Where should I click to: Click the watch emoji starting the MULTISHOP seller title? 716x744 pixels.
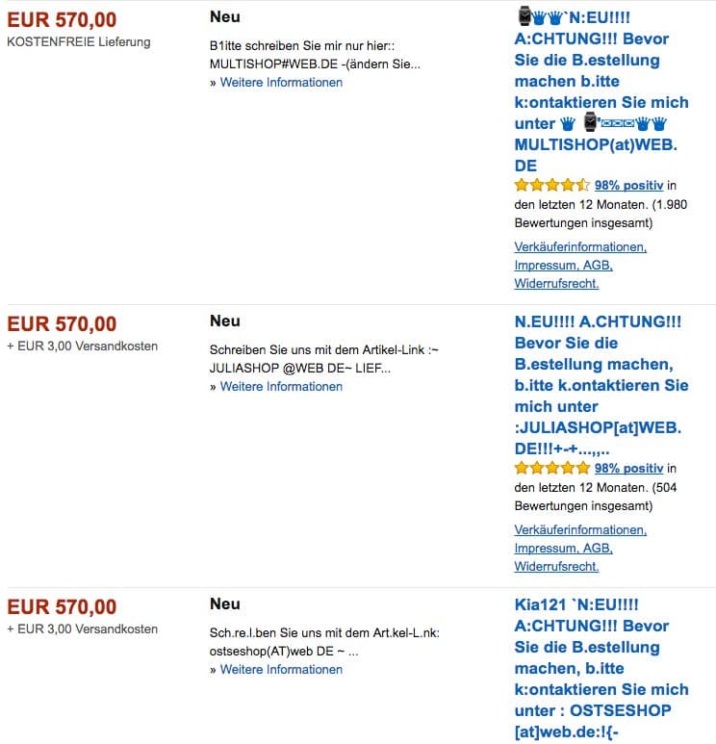pyautogui.click(x=524, y=17)
